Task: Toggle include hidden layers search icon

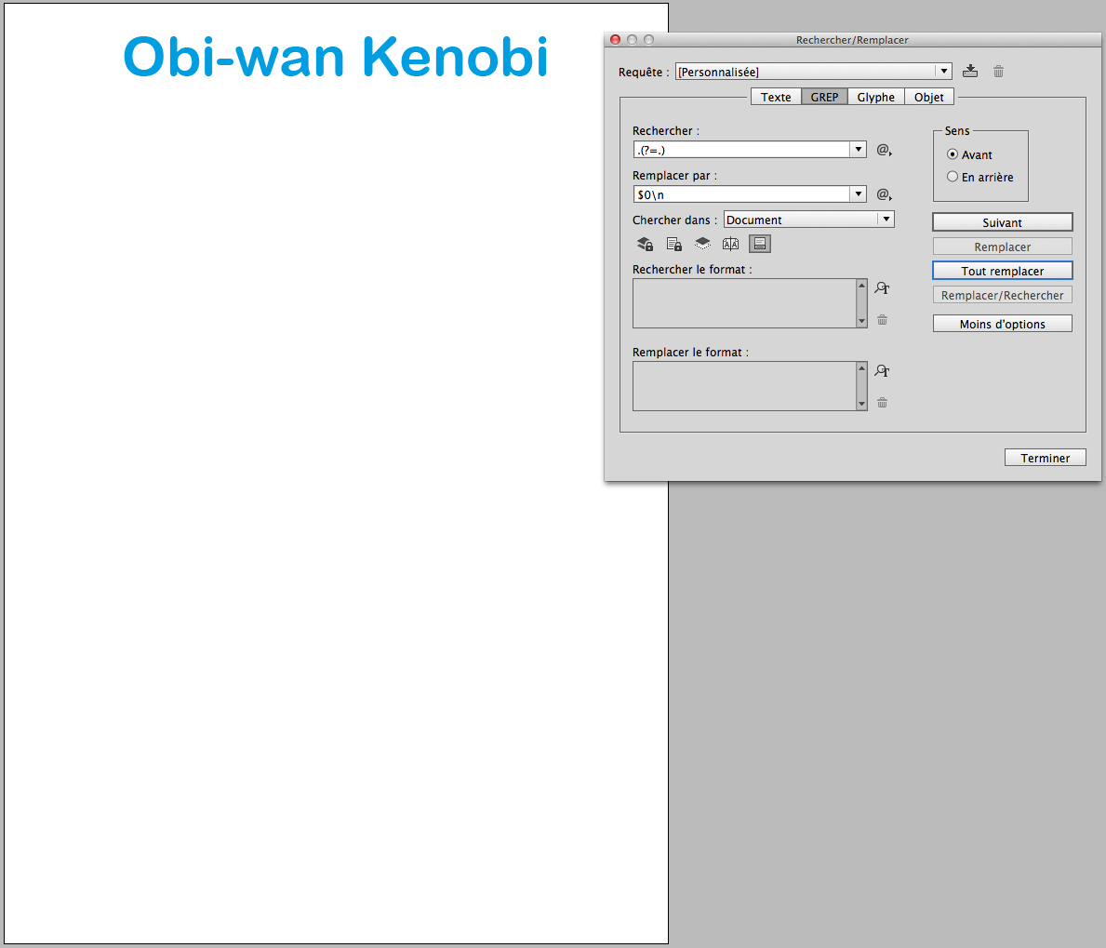Action: click(x=702, y=244)
